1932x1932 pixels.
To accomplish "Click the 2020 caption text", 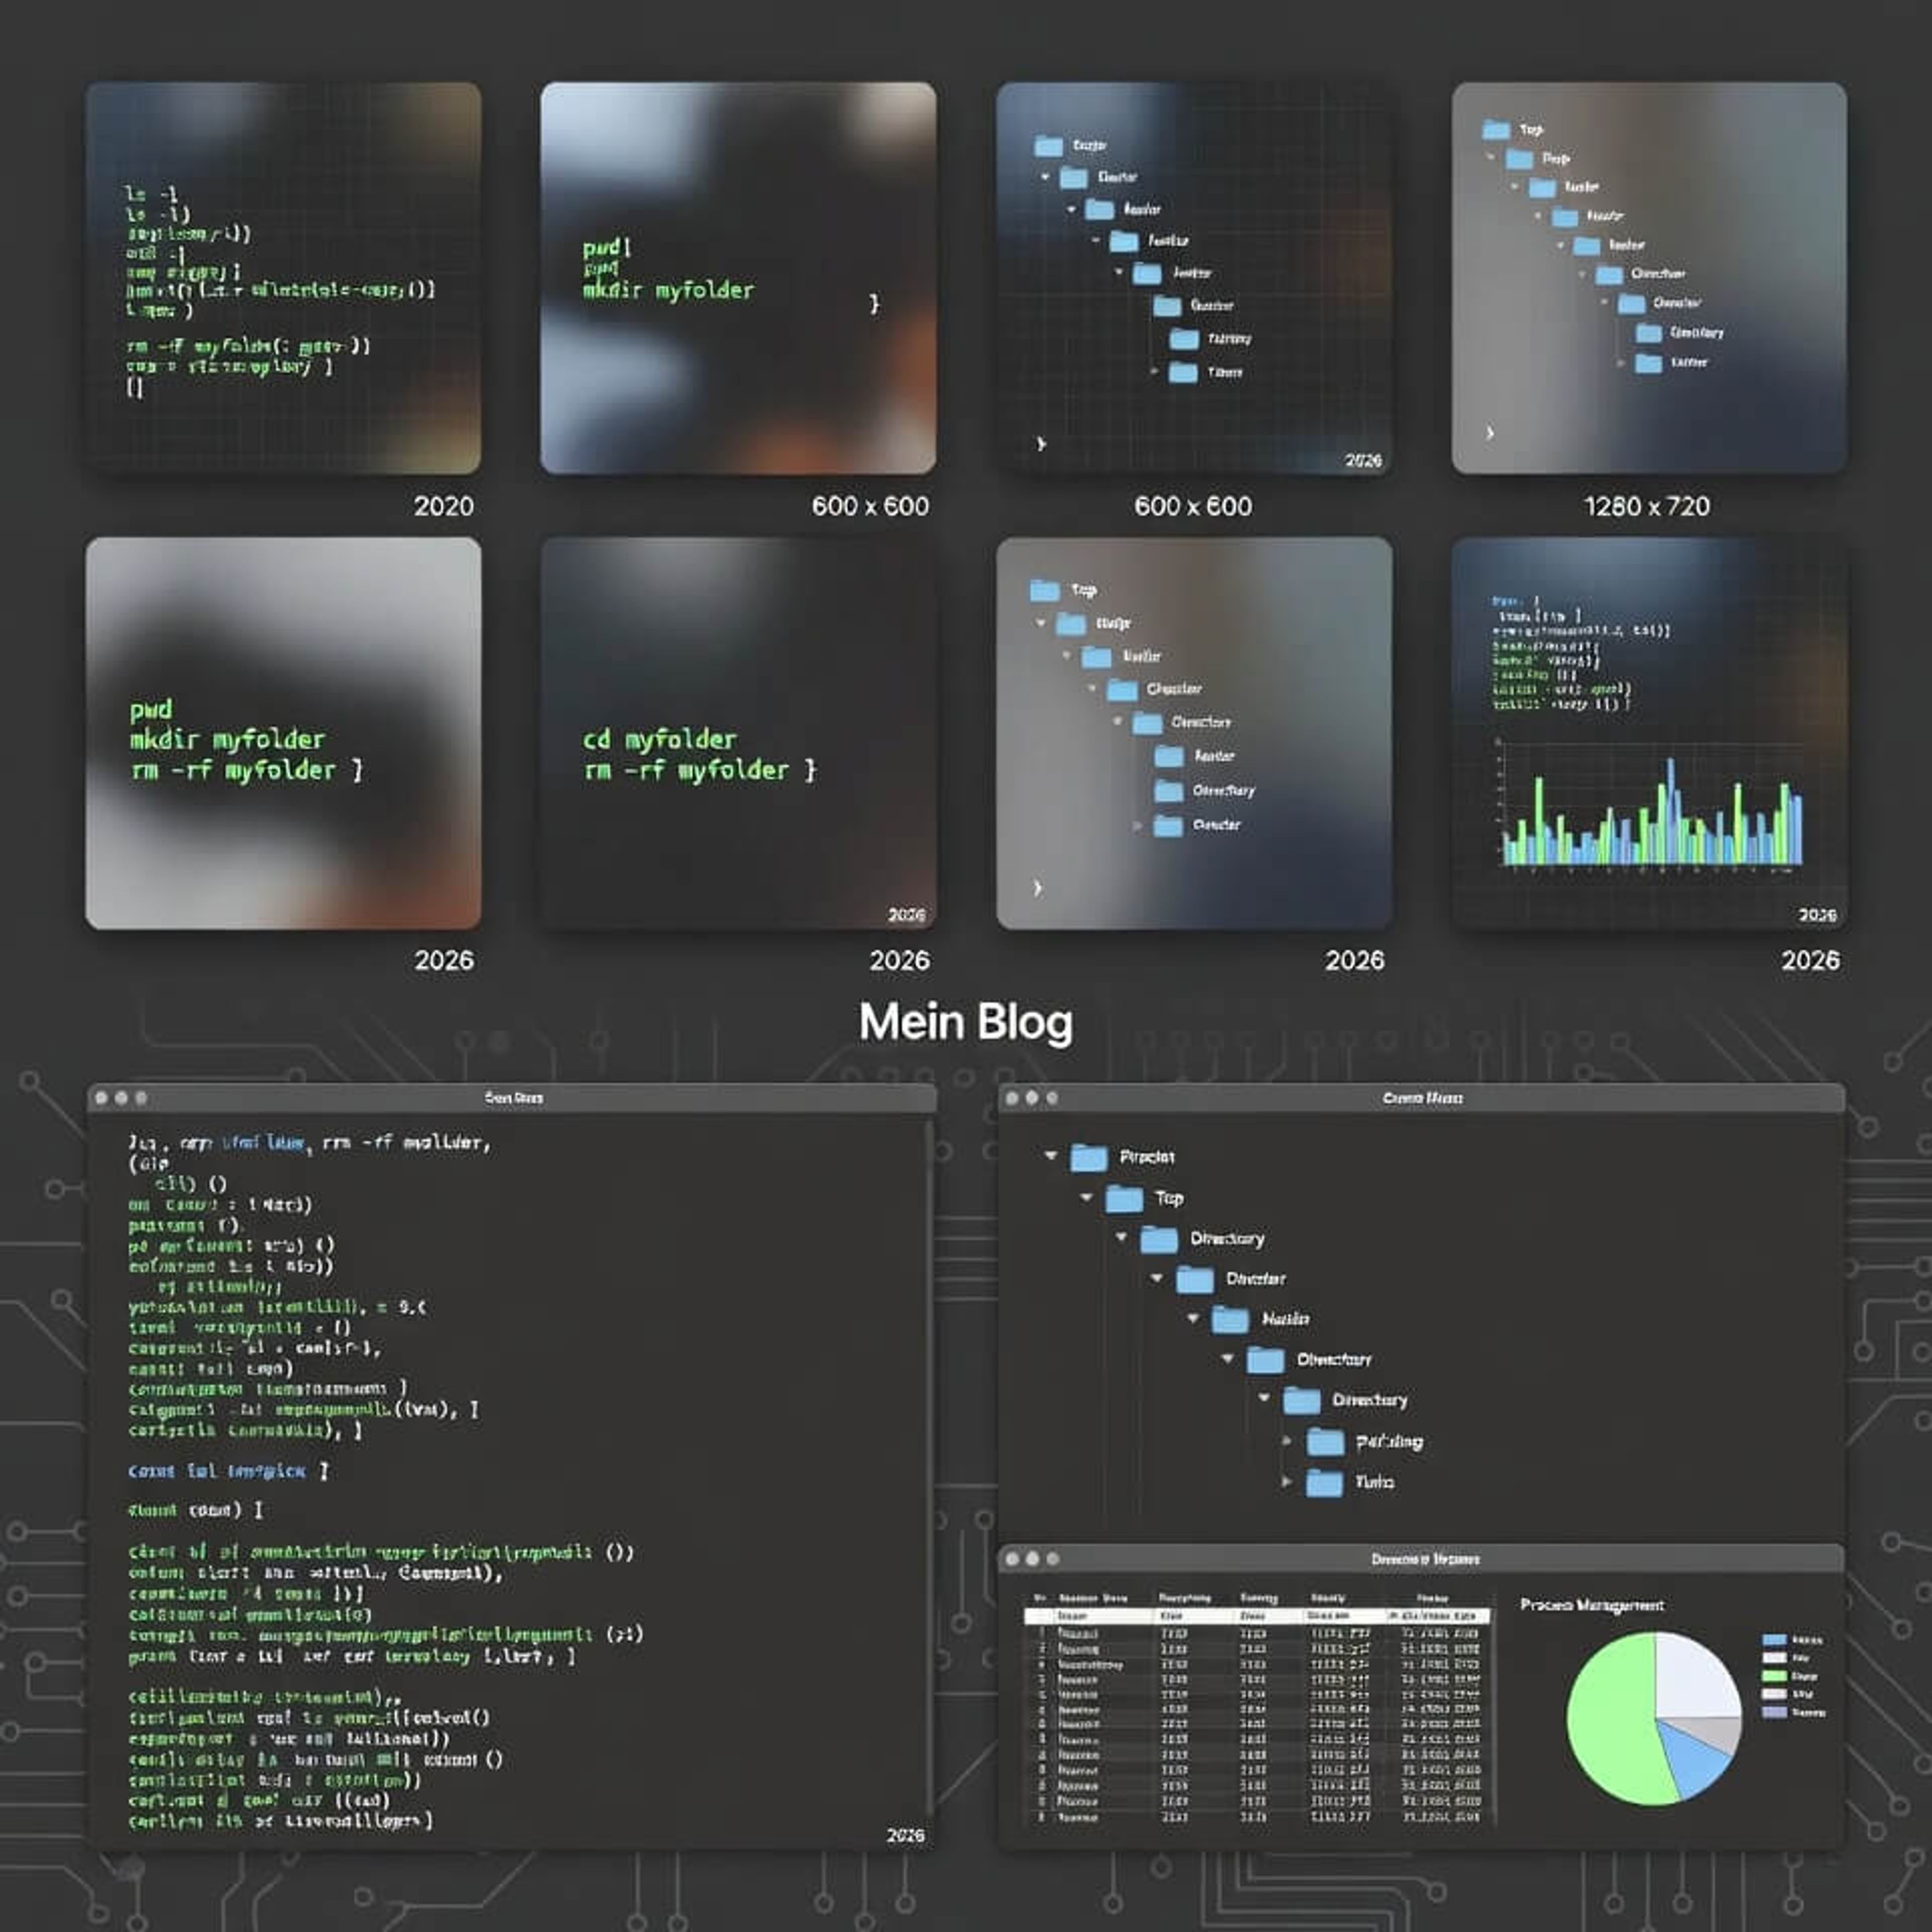I will coord(444,506).
